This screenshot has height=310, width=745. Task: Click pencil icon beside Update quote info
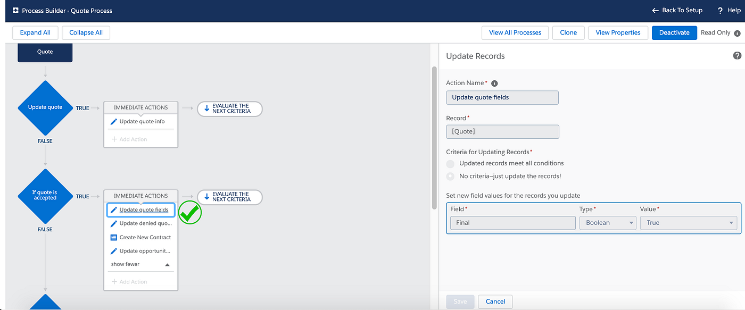coord(113,122)
